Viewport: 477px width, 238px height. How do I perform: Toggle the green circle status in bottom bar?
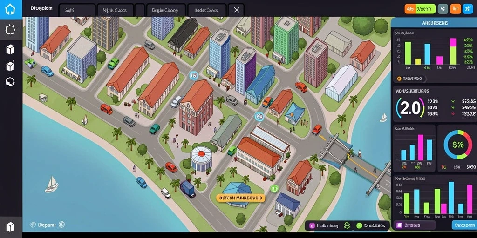coord(359,225)
